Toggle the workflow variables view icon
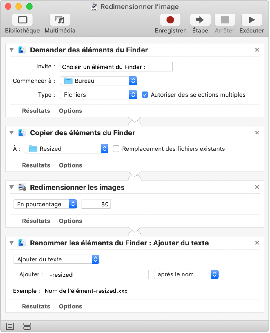The image size is (270, 333). point(27,326)
